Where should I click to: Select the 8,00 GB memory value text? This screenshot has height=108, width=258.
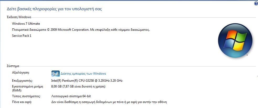coord(78,86)
